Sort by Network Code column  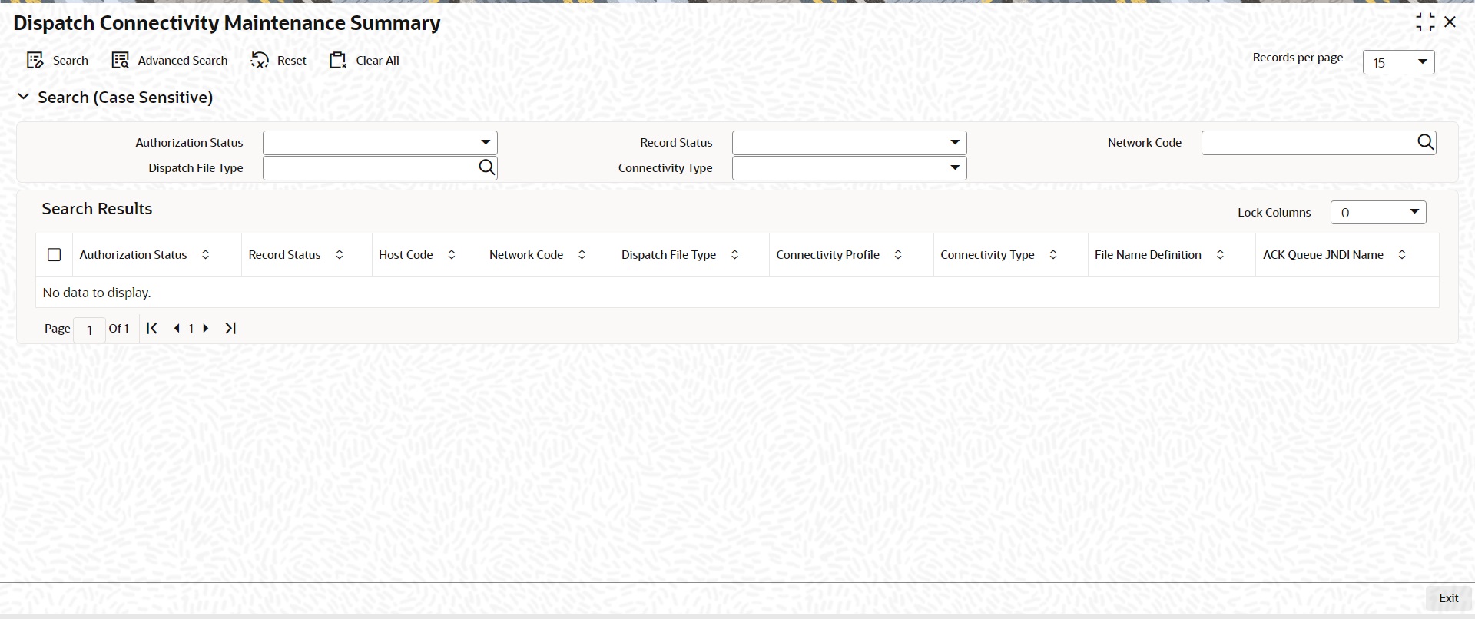(x=582, y=255)
